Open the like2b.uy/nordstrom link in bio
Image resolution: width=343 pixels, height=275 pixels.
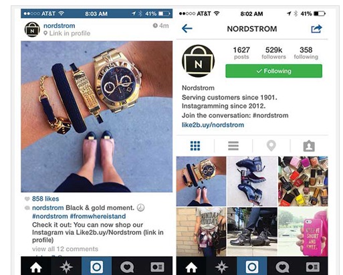pyautogui.click(x=213, y=125)
